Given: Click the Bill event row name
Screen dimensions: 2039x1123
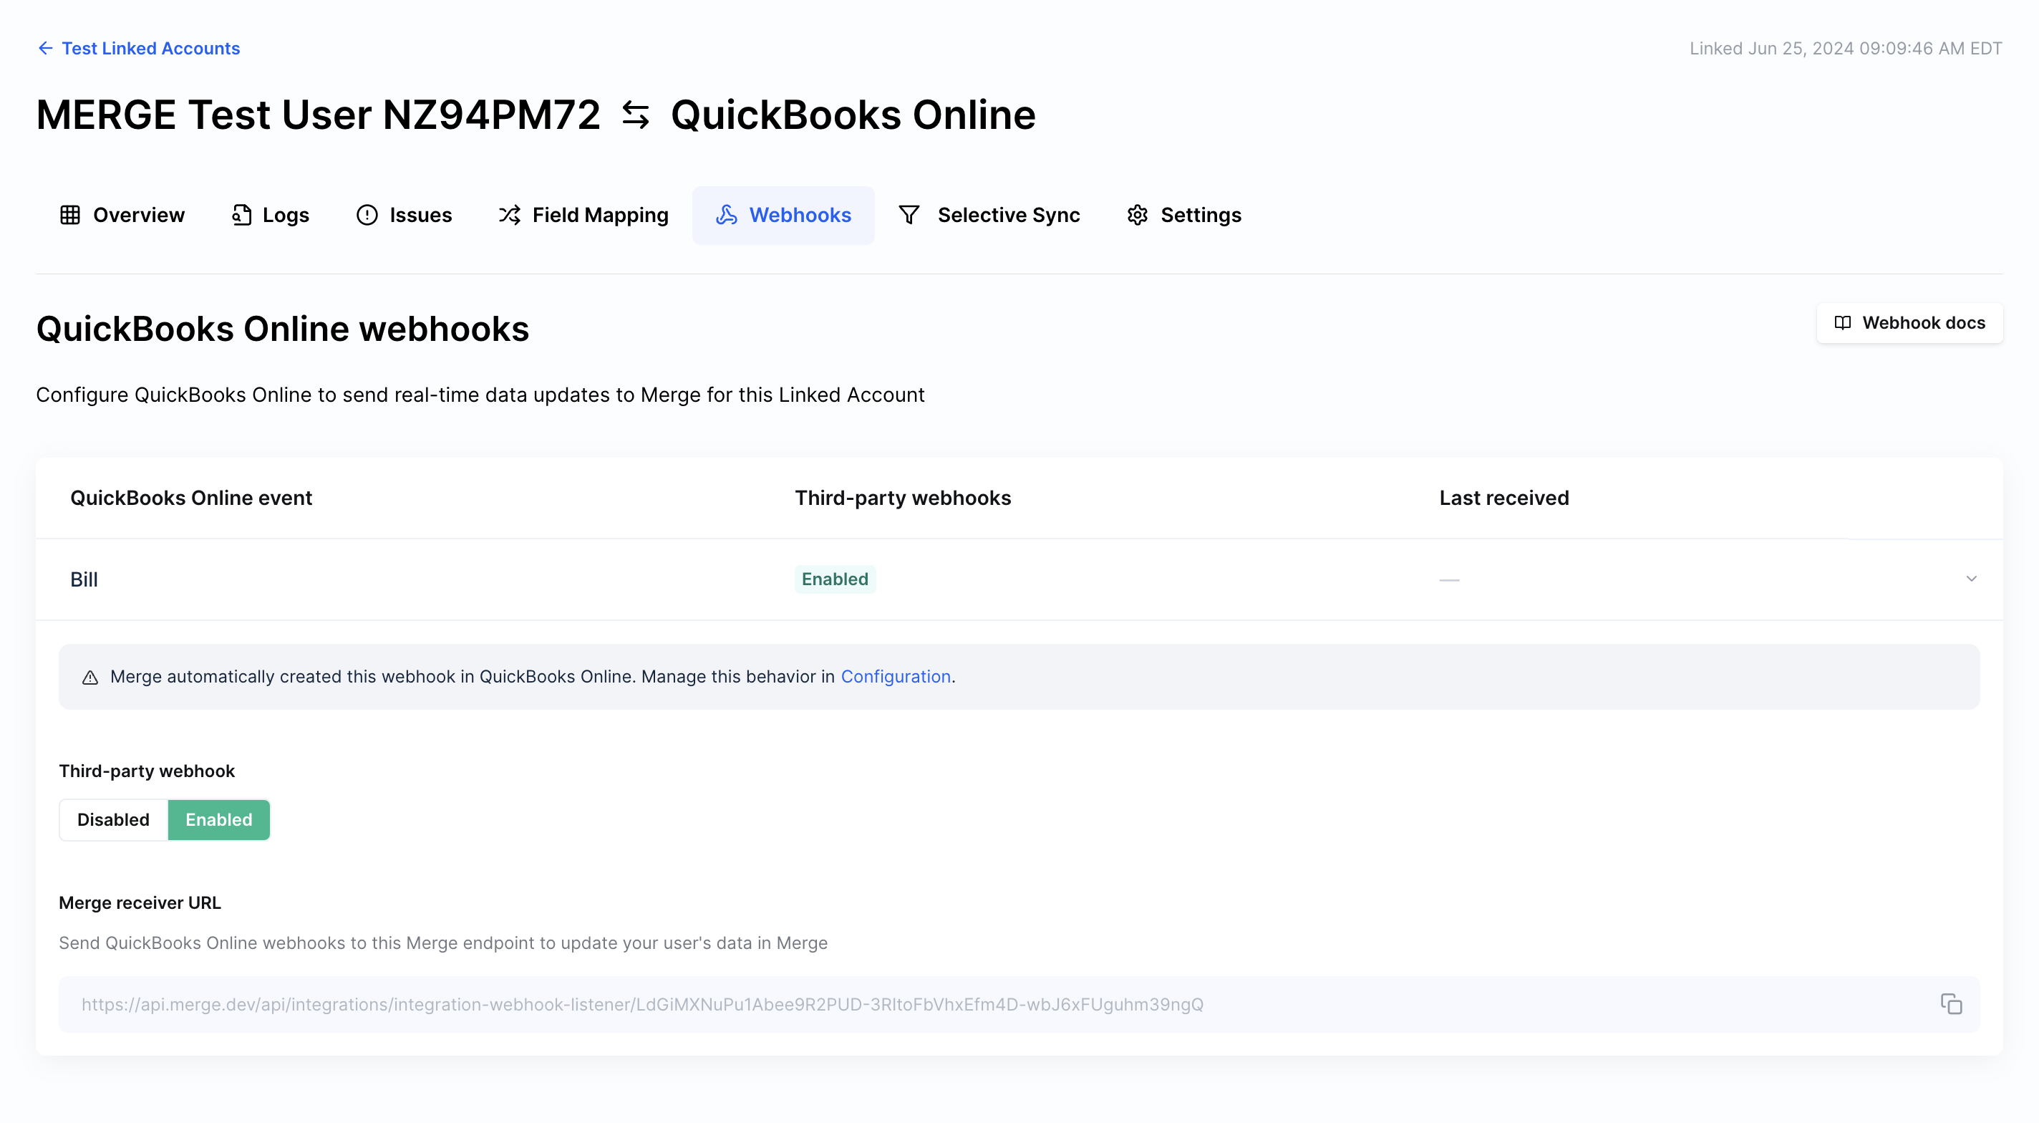Looking at the screenshot, I should (x=84, y=579).
